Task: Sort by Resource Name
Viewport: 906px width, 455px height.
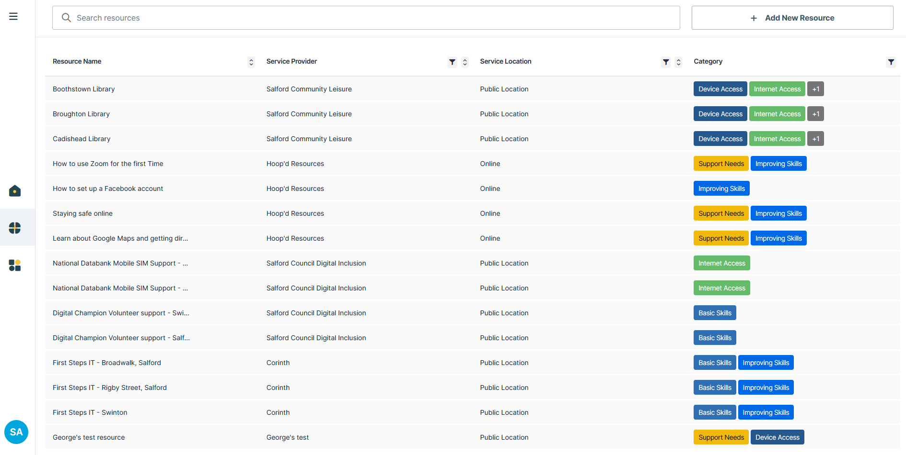Action: (x=251, y=62)
